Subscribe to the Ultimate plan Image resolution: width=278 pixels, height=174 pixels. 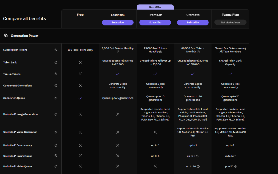click(x=193, y=23)
